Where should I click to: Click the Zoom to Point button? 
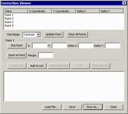[17, 55]
